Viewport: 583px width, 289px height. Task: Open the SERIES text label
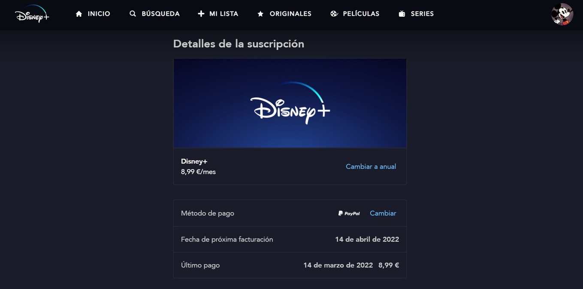[422, 14]
